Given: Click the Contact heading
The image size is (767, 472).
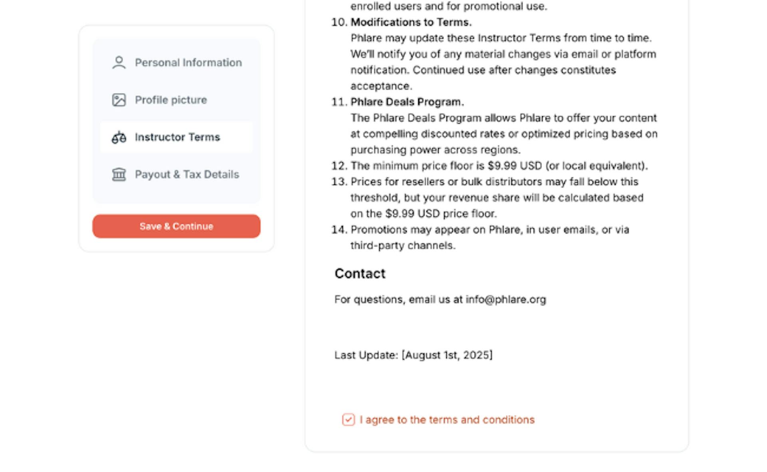Looking at the screenshot, I should click(x=360, y=274).
